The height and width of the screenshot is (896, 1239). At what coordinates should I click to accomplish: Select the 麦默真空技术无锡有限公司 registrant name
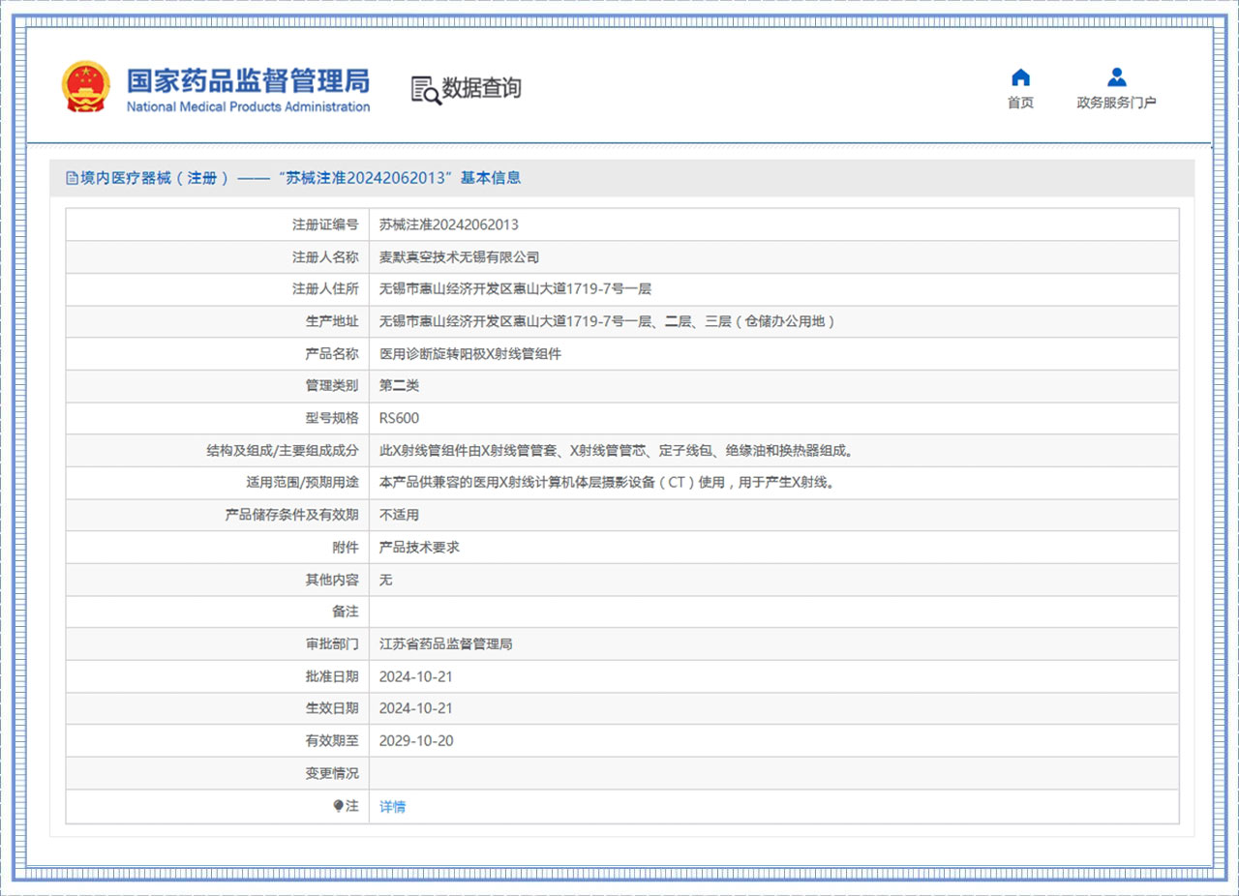pyautogui.click(x=459, y=256)
